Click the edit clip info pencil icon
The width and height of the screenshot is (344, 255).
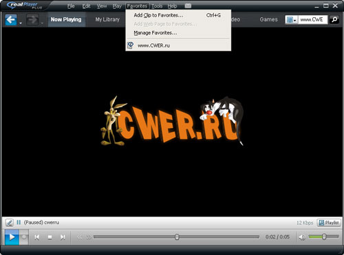[9, 223]
